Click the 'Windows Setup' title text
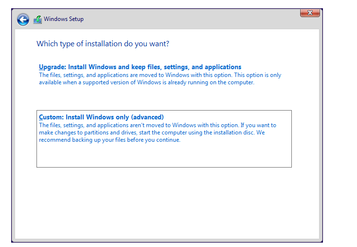357x247 pixels. tap(64, 19)
